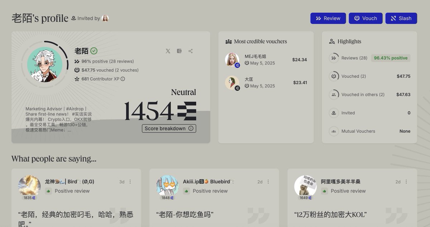Click the Review button
Viewport: 430px width, 227px height.
(328, 18)
